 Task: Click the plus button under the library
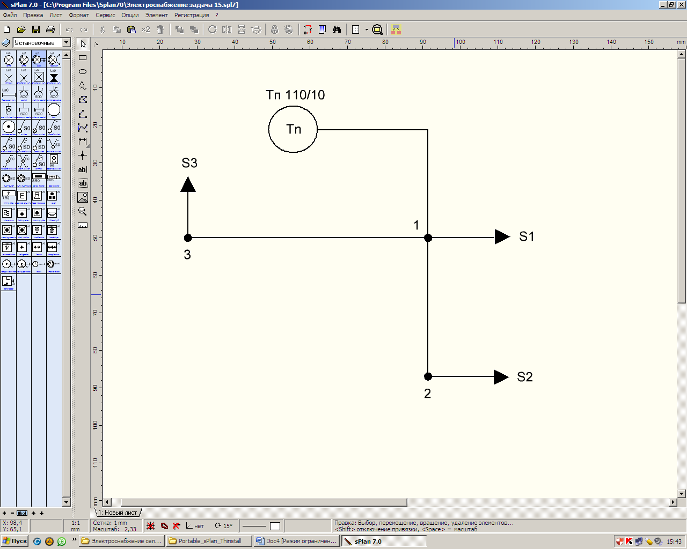[x=4, y=513]
